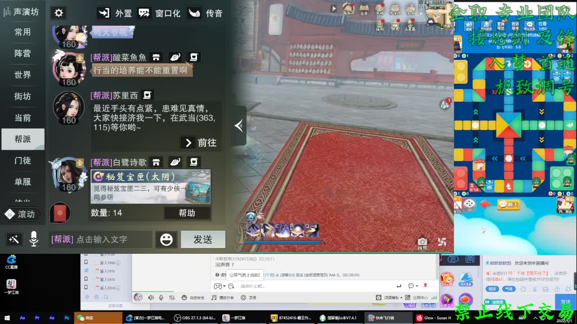Click 点击输入文字 chat input field
Viewport: 577px width, 324px height.
coord(100,239)
